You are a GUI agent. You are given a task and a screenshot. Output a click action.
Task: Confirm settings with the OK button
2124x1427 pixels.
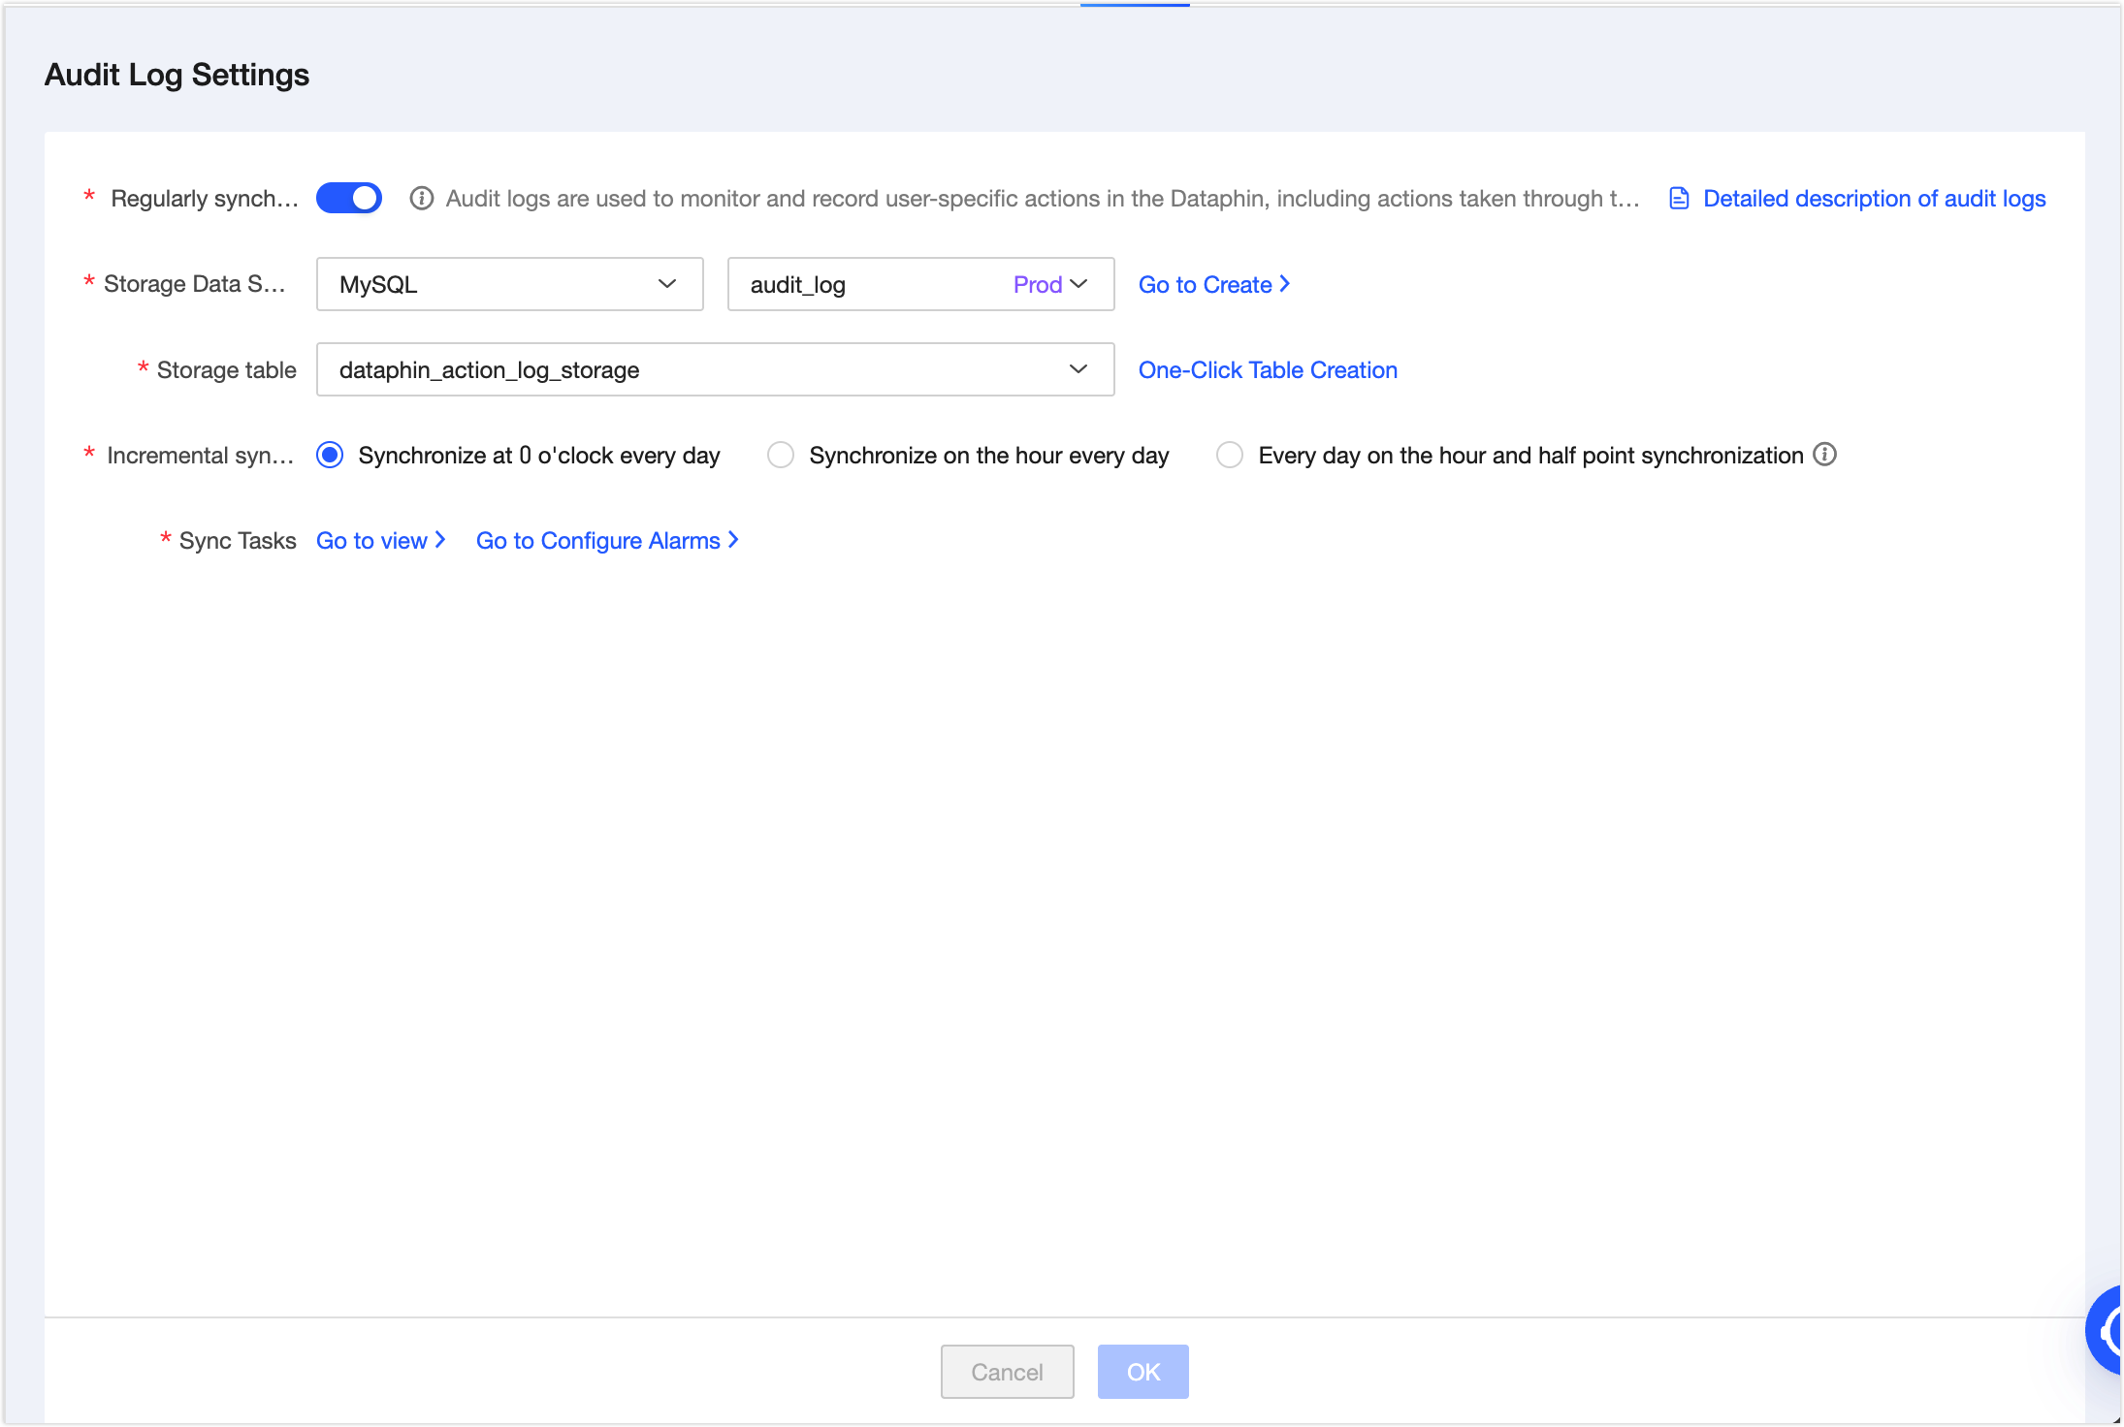[1143, 1372]
